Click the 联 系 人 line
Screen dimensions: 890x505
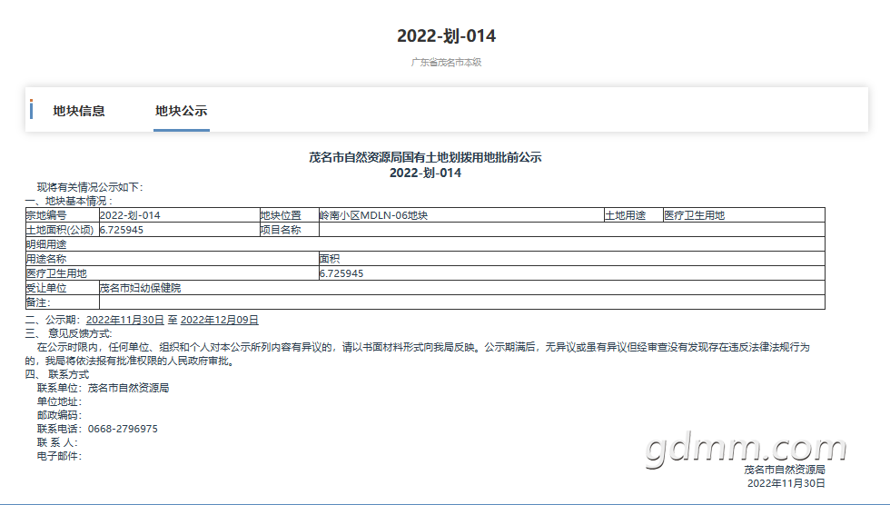(x=57, y=442)
